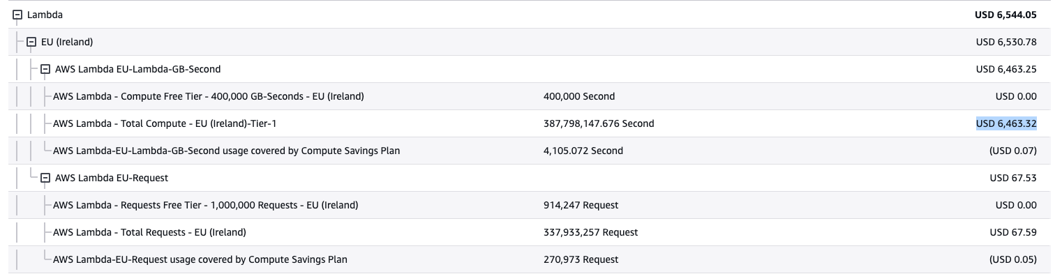Collapse the EU (Ireland) region node

point(31,42)
